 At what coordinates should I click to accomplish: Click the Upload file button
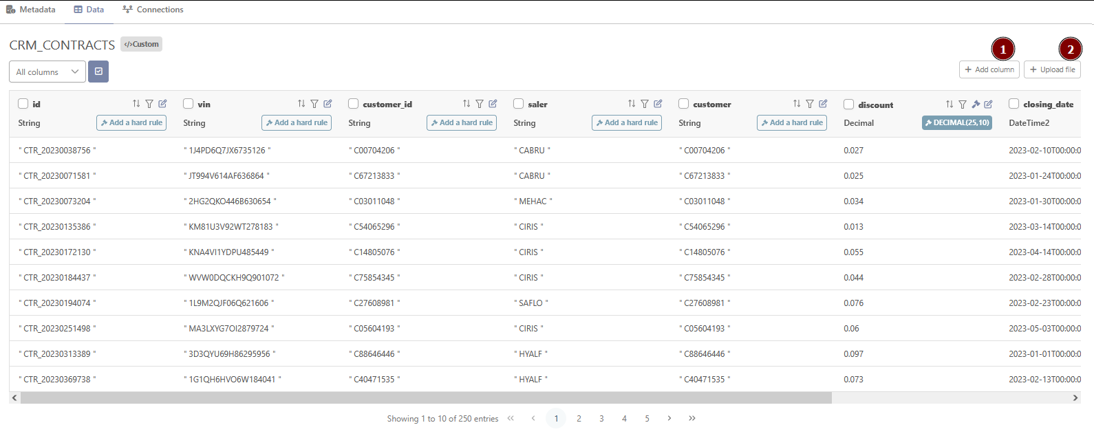pos(1052,69)
